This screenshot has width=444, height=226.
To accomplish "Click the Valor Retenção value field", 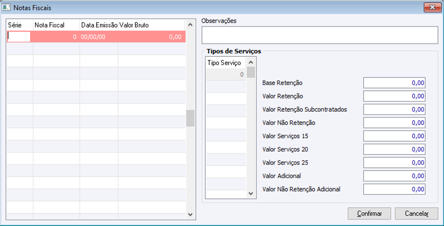I will pos(394,96).
